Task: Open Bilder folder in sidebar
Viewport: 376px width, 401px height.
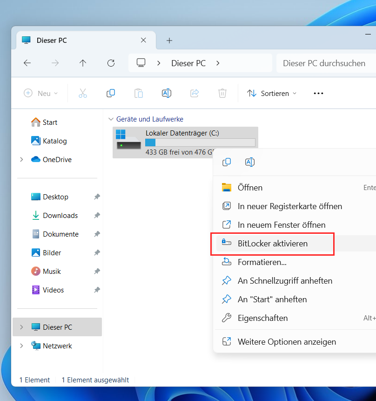Action: [x=46, y=253]
